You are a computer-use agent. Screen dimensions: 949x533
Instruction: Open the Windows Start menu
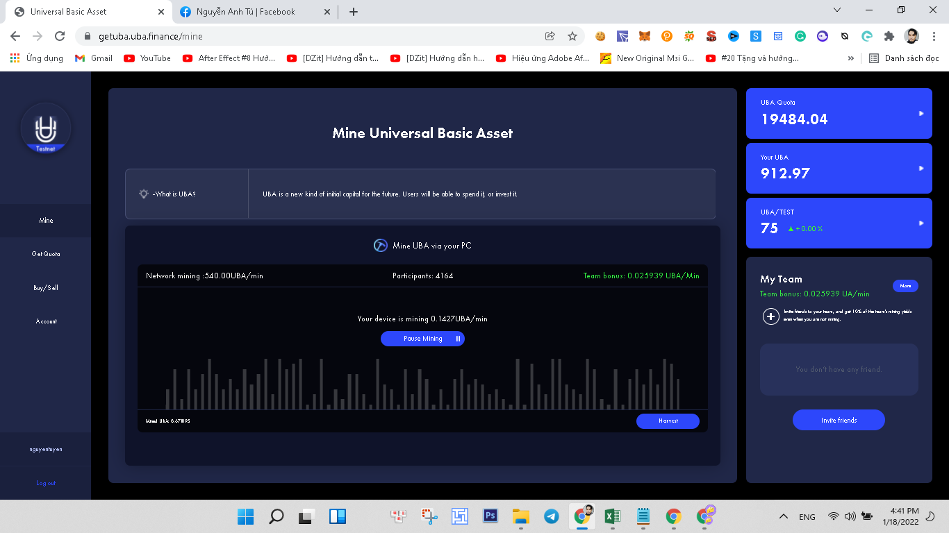246,516
